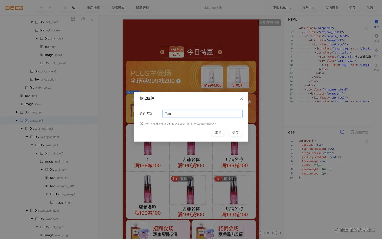
Task: Open 下载Schema in top bar
Action: coord(282,8)
